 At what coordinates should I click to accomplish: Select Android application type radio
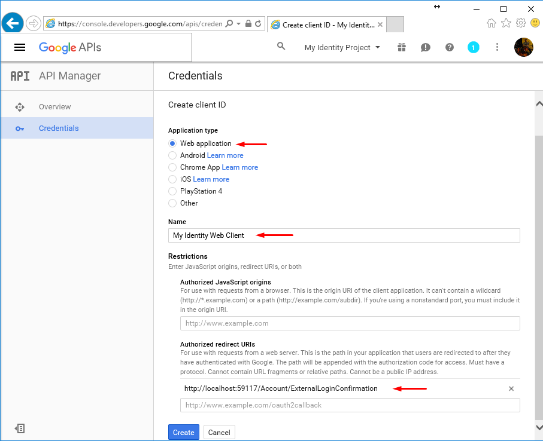coord(172,155)
